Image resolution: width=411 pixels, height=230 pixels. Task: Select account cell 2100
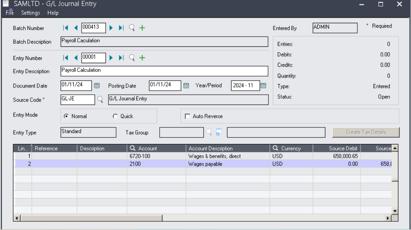click(156, 164)
